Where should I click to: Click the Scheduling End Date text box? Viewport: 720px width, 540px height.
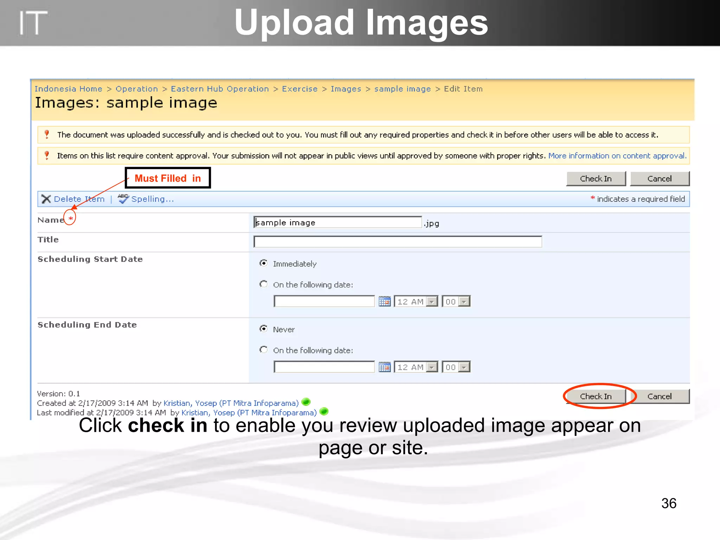point(324,367)
